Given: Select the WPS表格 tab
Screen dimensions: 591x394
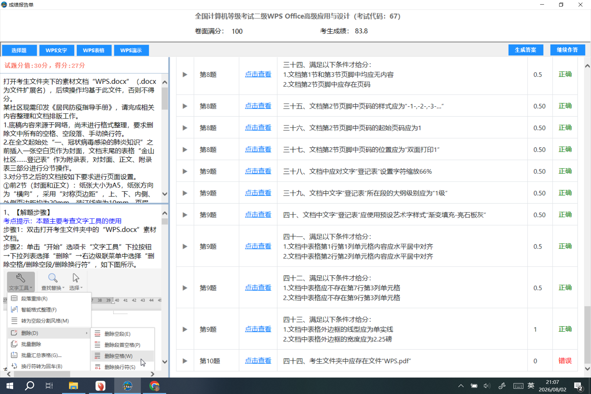Looking at the screenshot, I should [94, 50].
